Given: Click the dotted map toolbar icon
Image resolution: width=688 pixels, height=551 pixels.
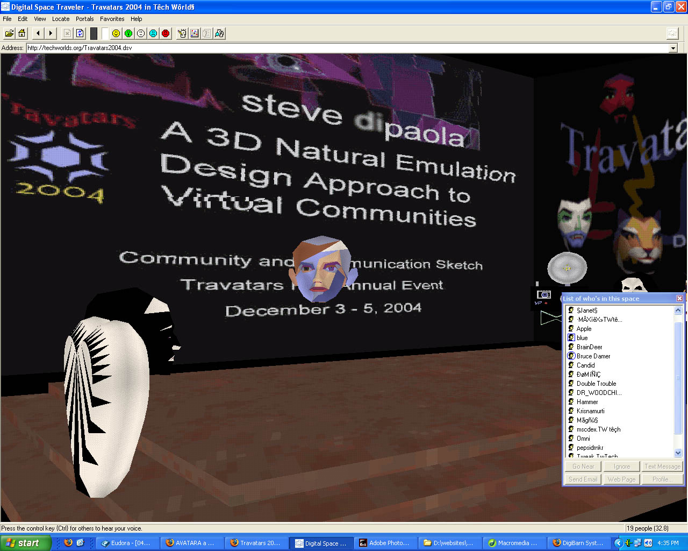Looking at the screenshot, I should pyautogui.click(x=195, y=33).
